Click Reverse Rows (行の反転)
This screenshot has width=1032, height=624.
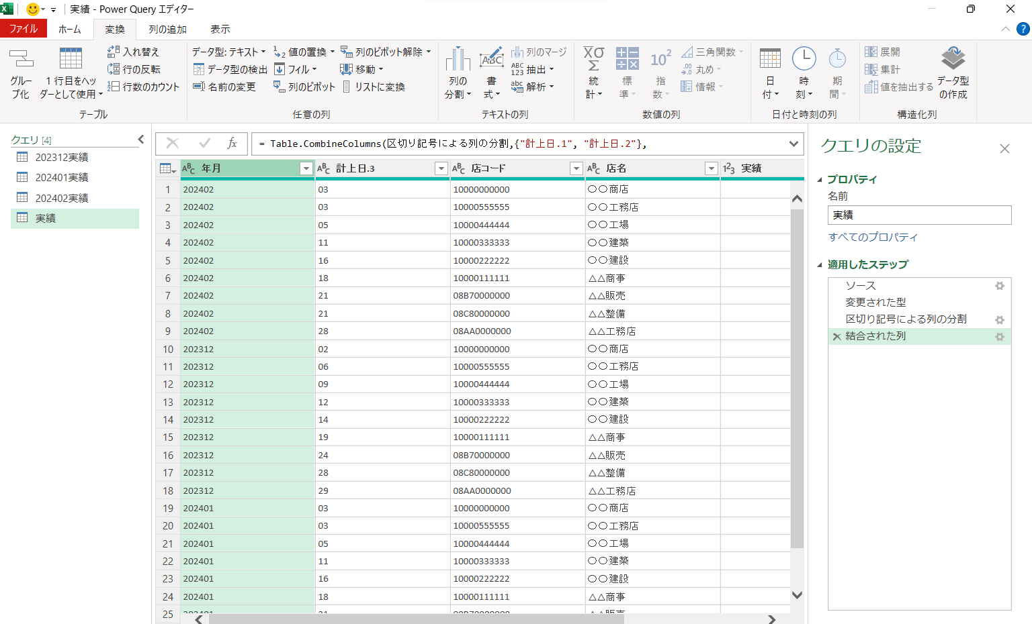[x=133, y=69]
